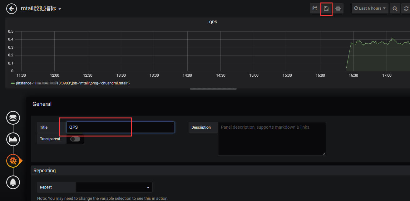The height and width of the screenshot is (201, 410).
Task: Open dashboard settings gear icon
Action: point(338,8)
